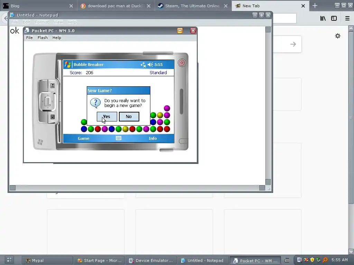This screenshot has height=265, width=354.
Task: Click the Standard game mode label
Action: pyautogui.click(x=158, y=72)
